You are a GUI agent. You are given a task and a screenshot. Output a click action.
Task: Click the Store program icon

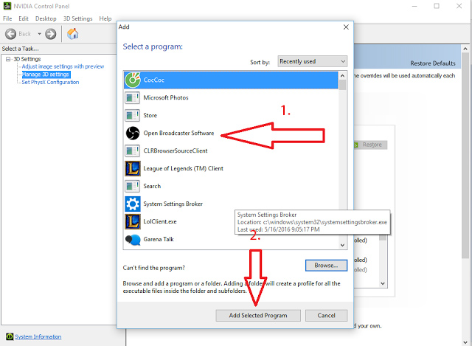pos(133,115)
